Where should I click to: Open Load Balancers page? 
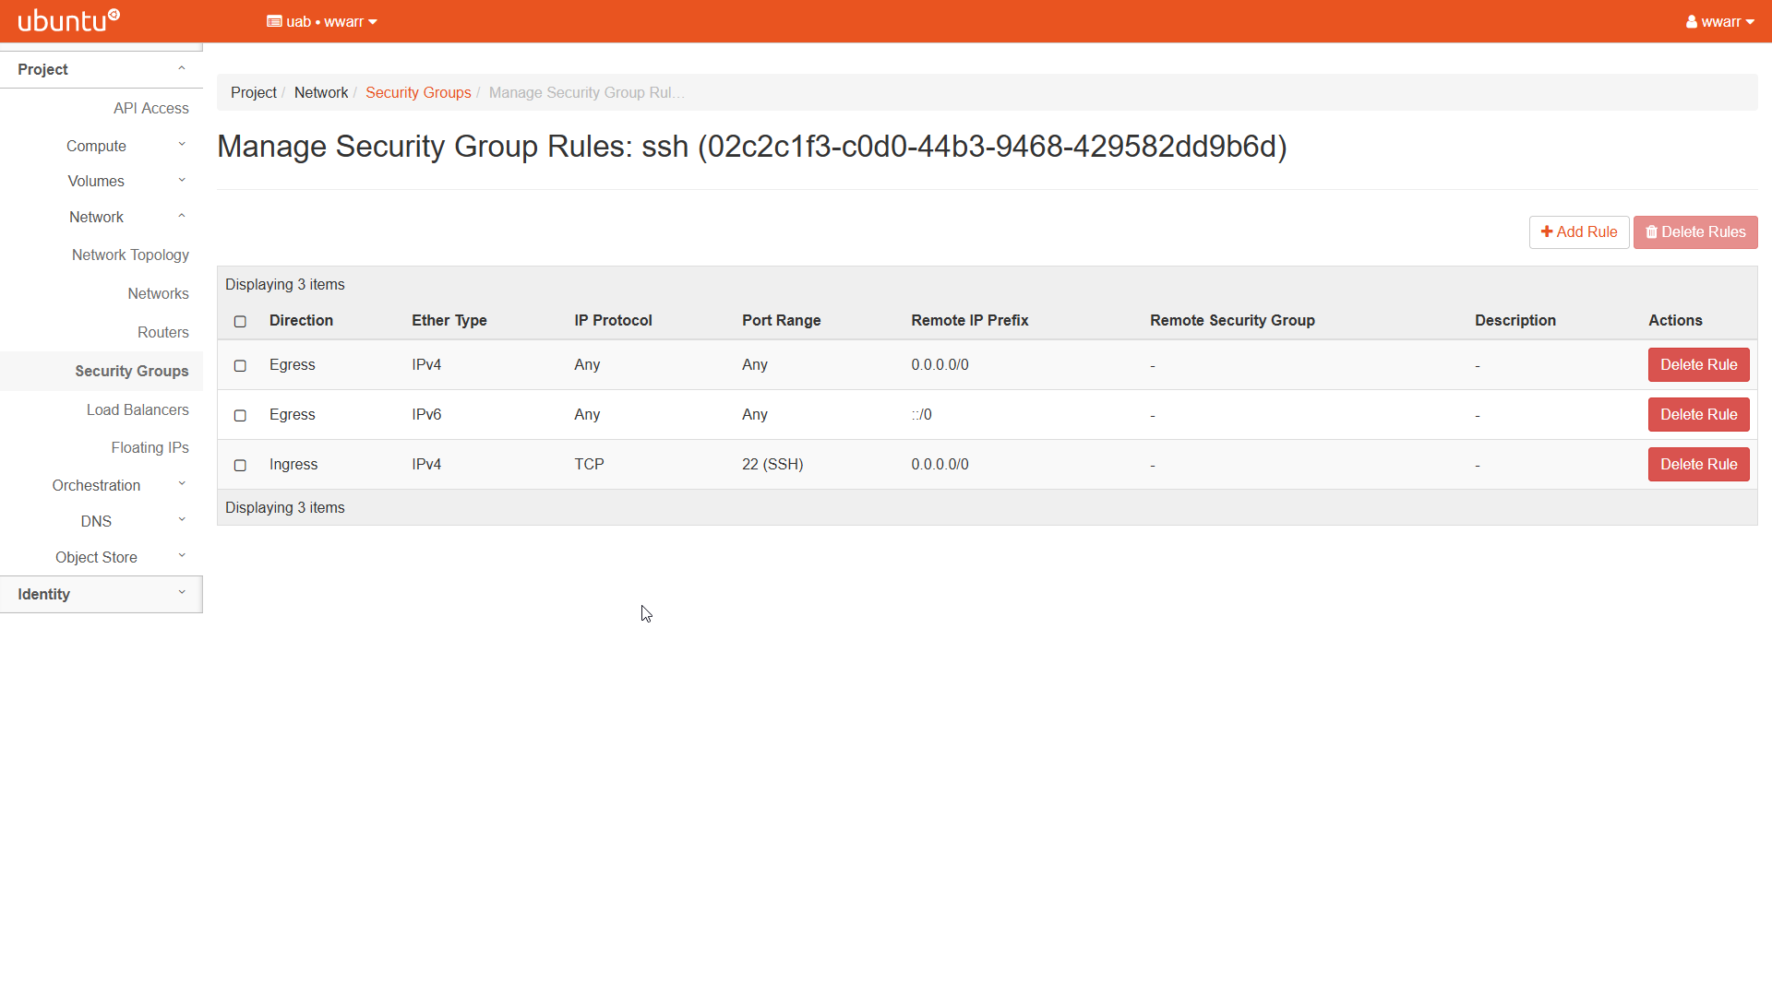138,409
